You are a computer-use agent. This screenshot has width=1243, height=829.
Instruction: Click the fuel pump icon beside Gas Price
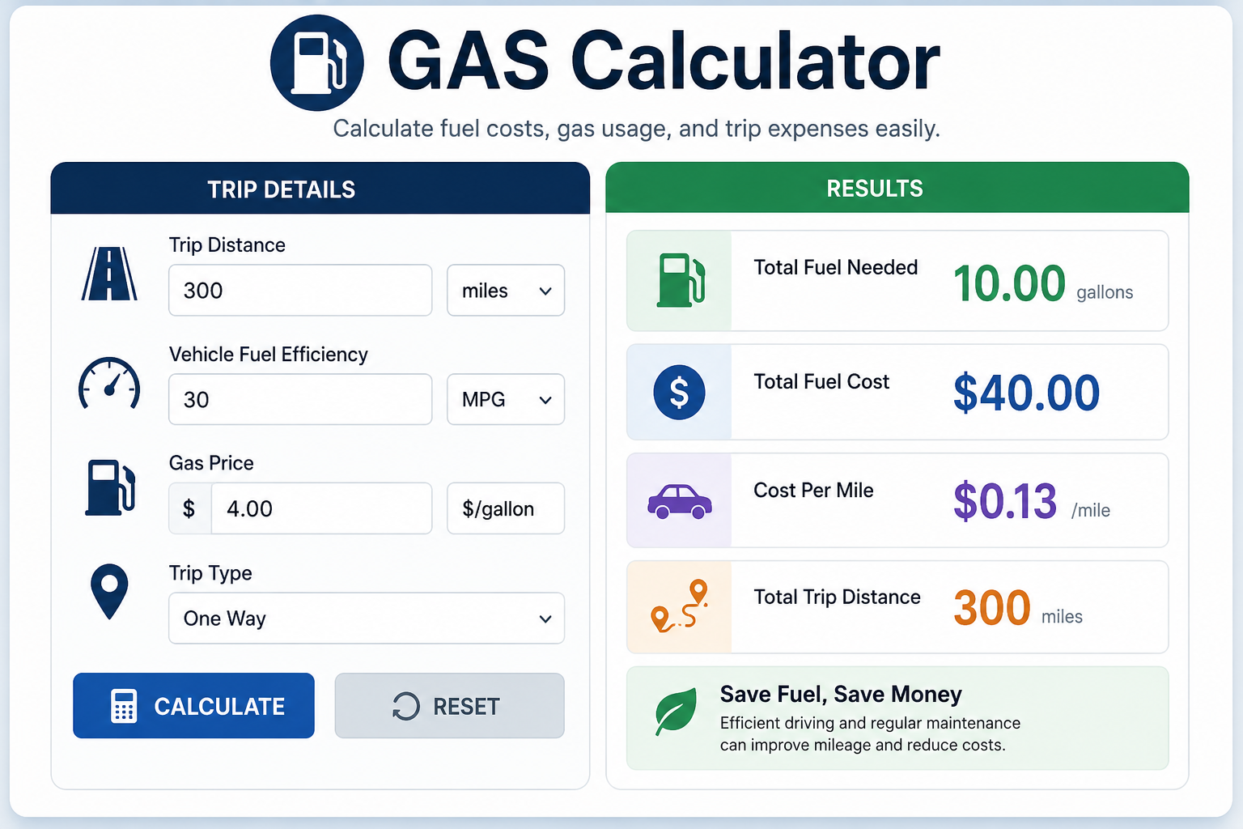(110, 487)
